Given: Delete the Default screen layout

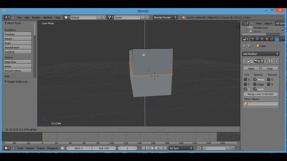Looking at the screenshot, I should point(104,17).
